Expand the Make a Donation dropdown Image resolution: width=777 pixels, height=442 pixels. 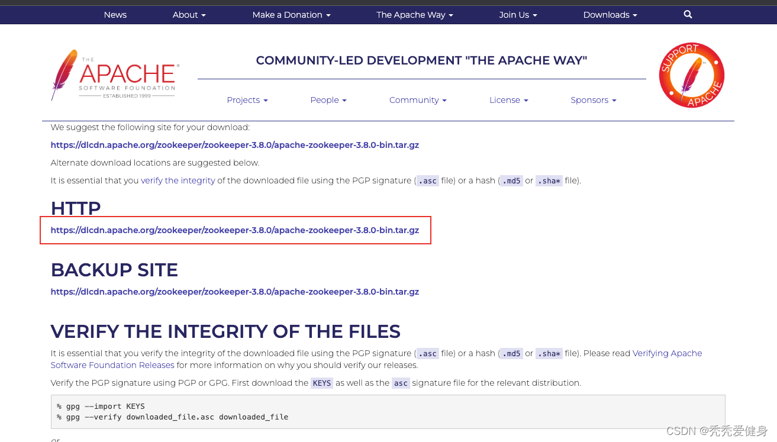[x=292, y=15]
